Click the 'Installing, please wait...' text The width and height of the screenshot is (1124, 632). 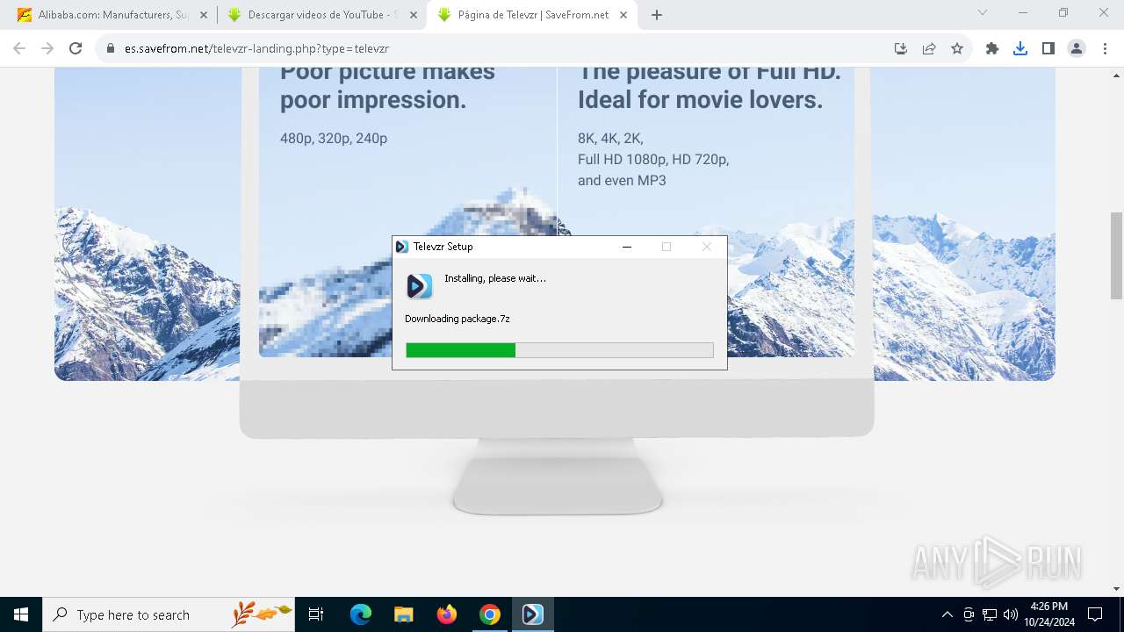pyautogui.click(x=495, y=278)
